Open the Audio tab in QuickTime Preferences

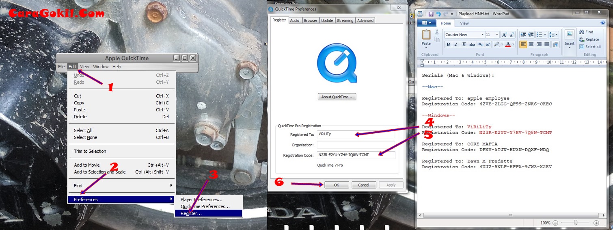coord(295,20)
